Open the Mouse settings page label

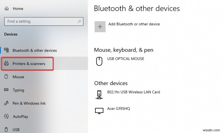click(18, 77)
